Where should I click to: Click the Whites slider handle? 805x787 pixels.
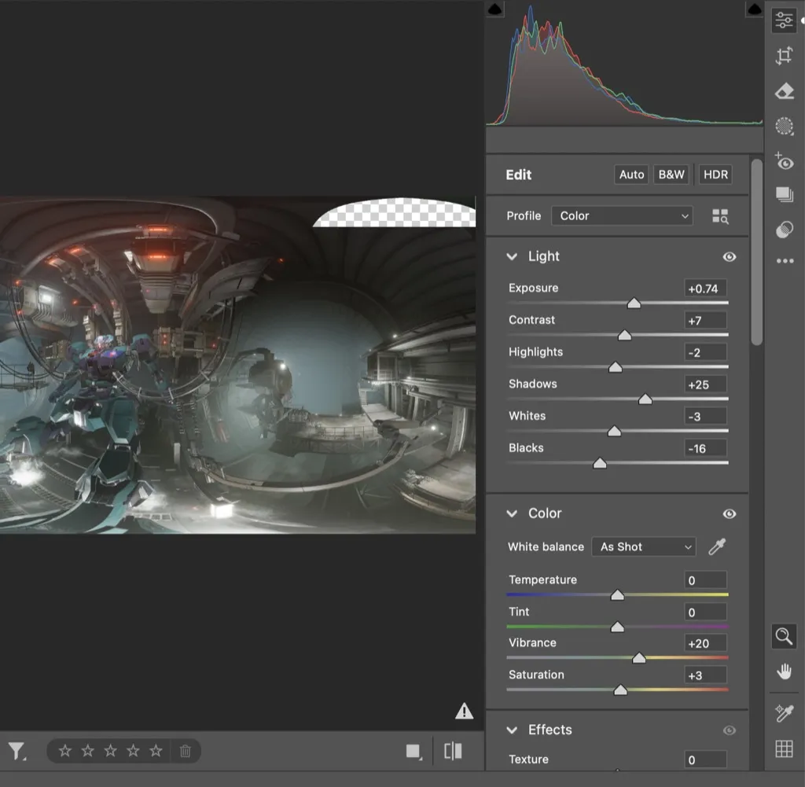(614, 431)
